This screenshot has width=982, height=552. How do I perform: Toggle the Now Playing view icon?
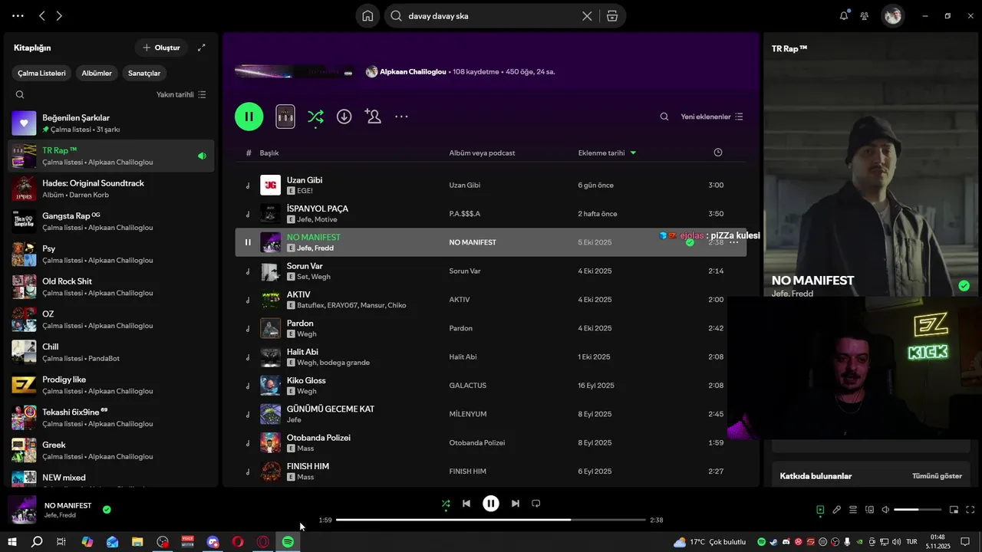(820, 510)
